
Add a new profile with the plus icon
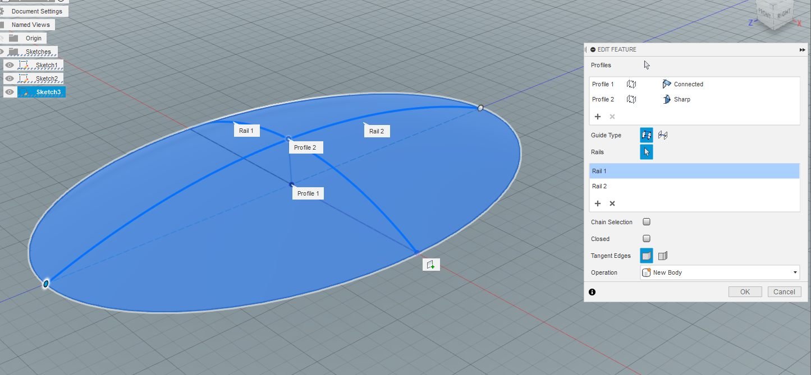coord(598,117)
